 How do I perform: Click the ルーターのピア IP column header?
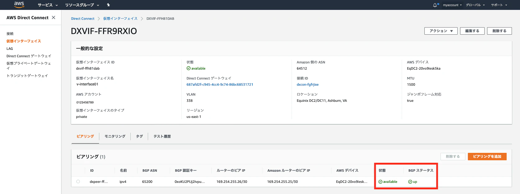point(231,170)
